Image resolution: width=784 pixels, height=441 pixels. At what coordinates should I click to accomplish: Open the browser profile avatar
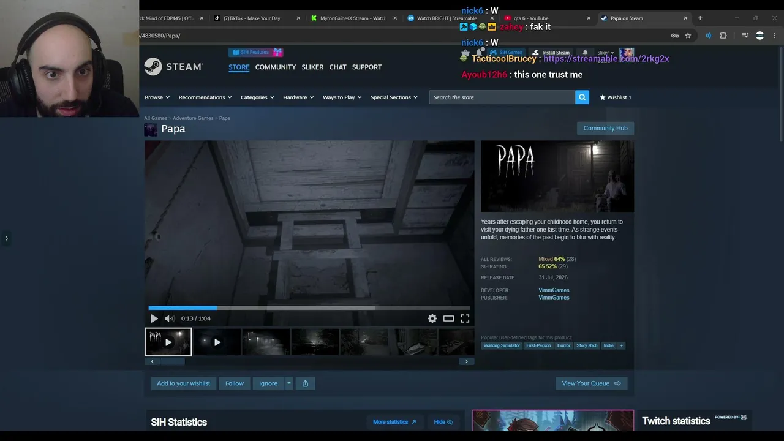tap(760, 36)
